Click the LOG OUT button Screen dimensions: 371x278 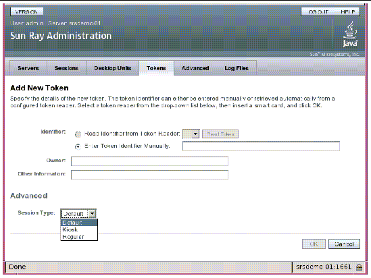point(318,12)
